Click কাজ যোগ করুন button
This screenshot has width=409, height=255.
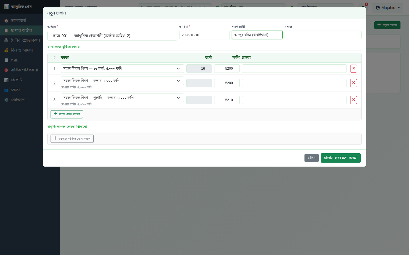click(67, 114)
